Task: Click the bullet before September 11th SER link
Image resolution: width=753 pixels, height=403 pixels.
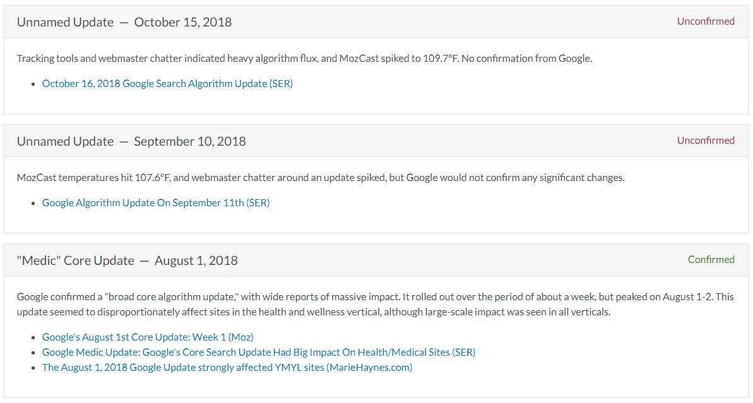Action: click(x=33, y=203)
